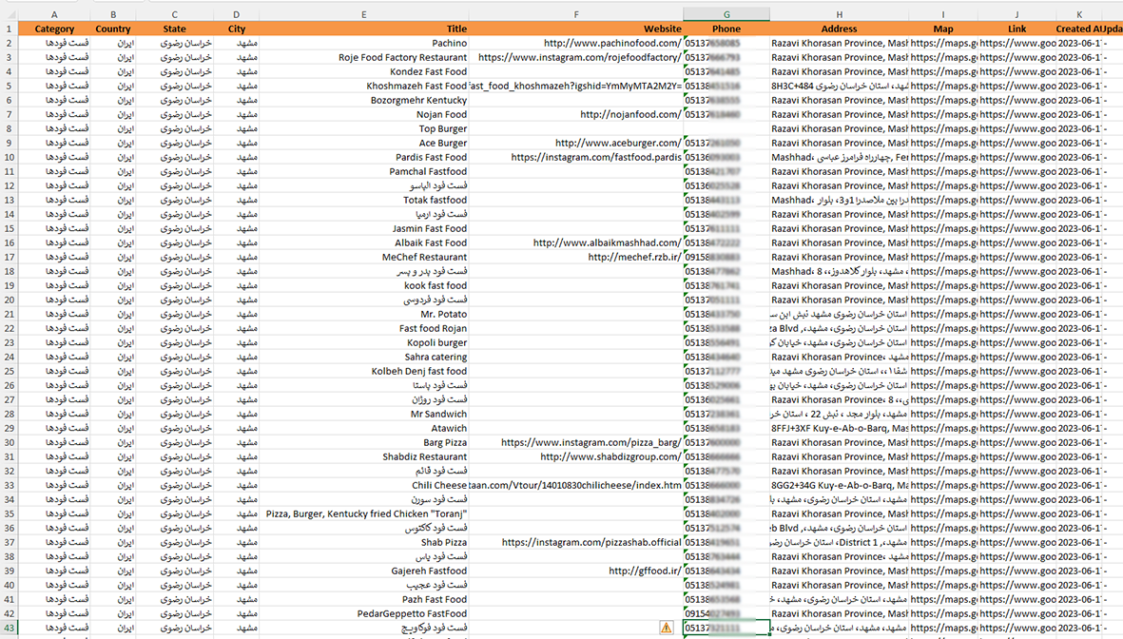Click the "Atawich" title cell
The width and height of the screenshot is (1123, 639).
364,428
